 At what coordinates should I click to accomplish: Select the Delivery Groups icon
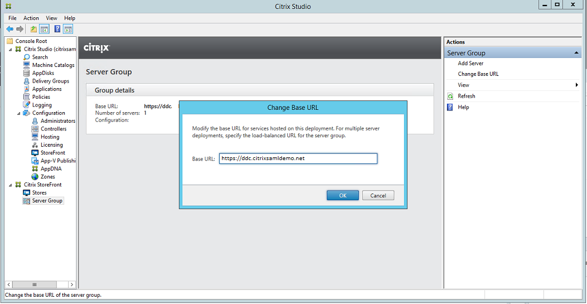(x=27, y=81)
